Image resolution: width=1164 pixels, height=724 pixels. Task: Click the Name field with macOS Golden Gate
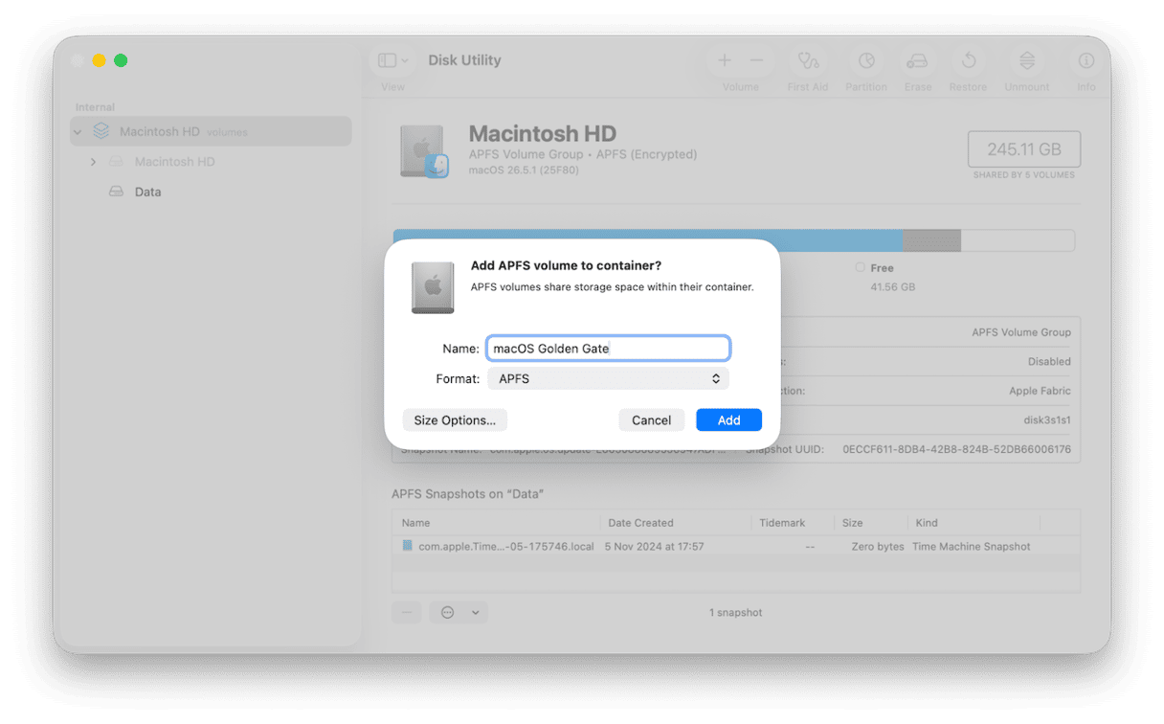608,348
